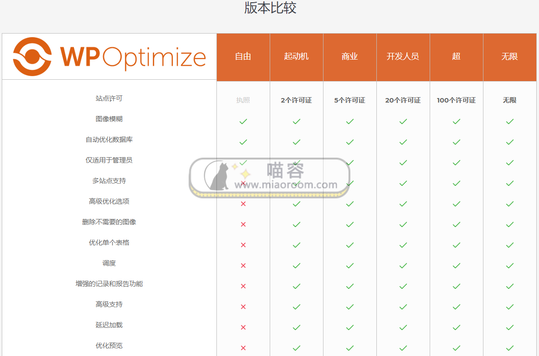Viewport: 539px width, 356px height.
Task: Click 开发人员 checkmark for 增强的记录和报告功能
Action: click(x=403, y=286)
